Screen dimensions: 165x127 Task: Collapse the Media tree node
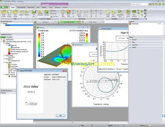(4, 43)
